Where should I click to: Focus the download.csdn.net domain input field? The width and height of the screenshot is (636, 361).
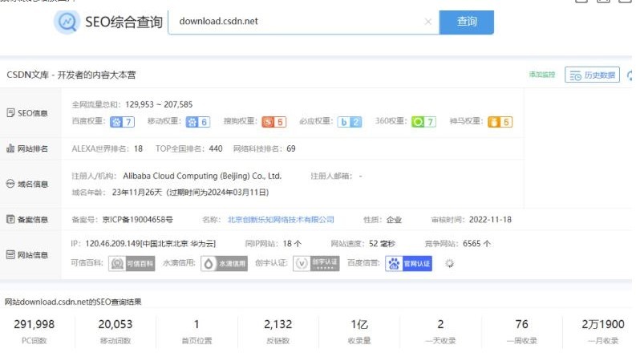[303, 22]
